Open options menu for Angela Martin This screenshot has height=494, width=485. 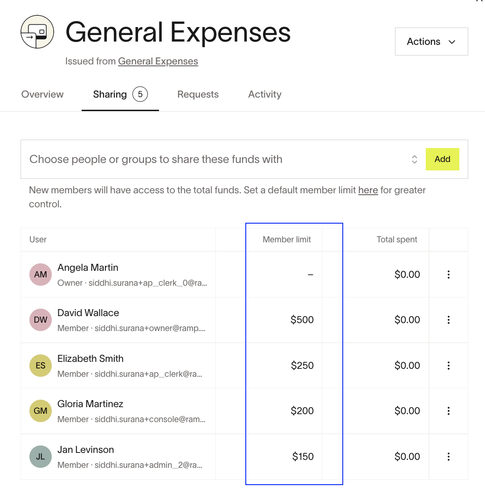tap(448, 275)
